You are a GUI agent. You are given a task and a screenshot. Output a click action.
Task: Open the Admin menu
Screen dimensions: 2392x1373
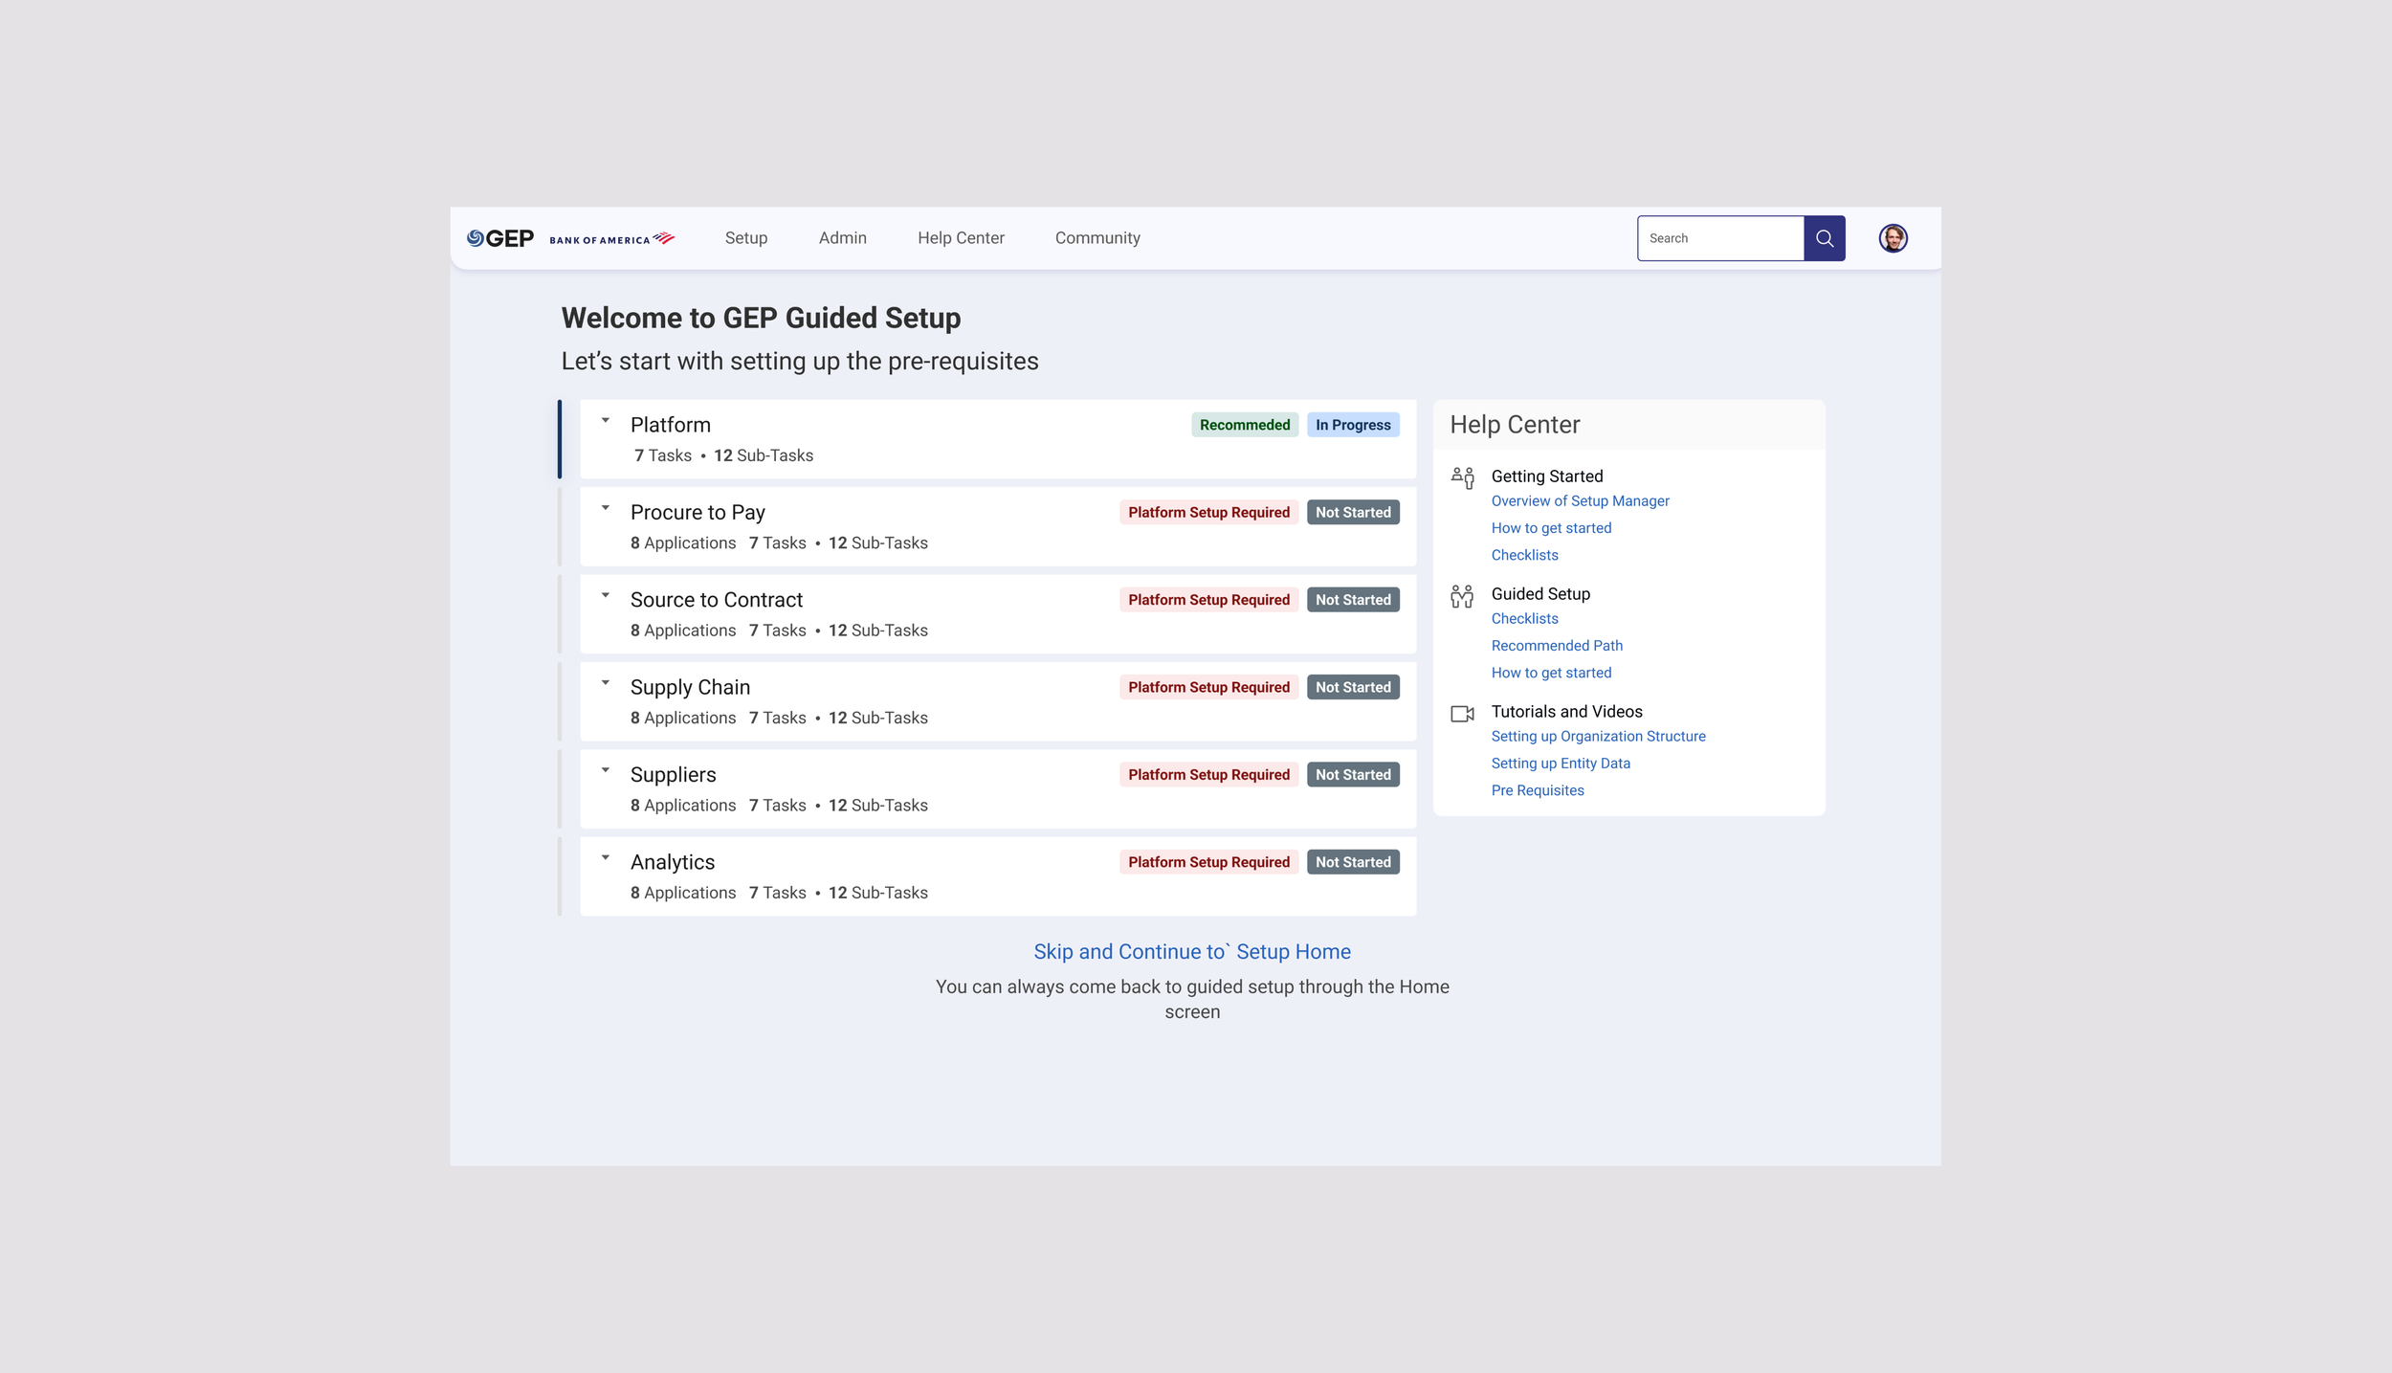pos(842,238)
